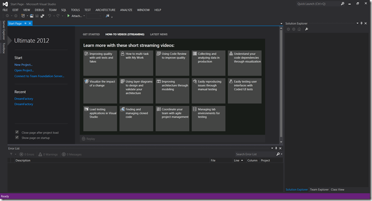Open 'Using Code Review to improve quality' video
This screenshot has height=201, width=372.
172,63
